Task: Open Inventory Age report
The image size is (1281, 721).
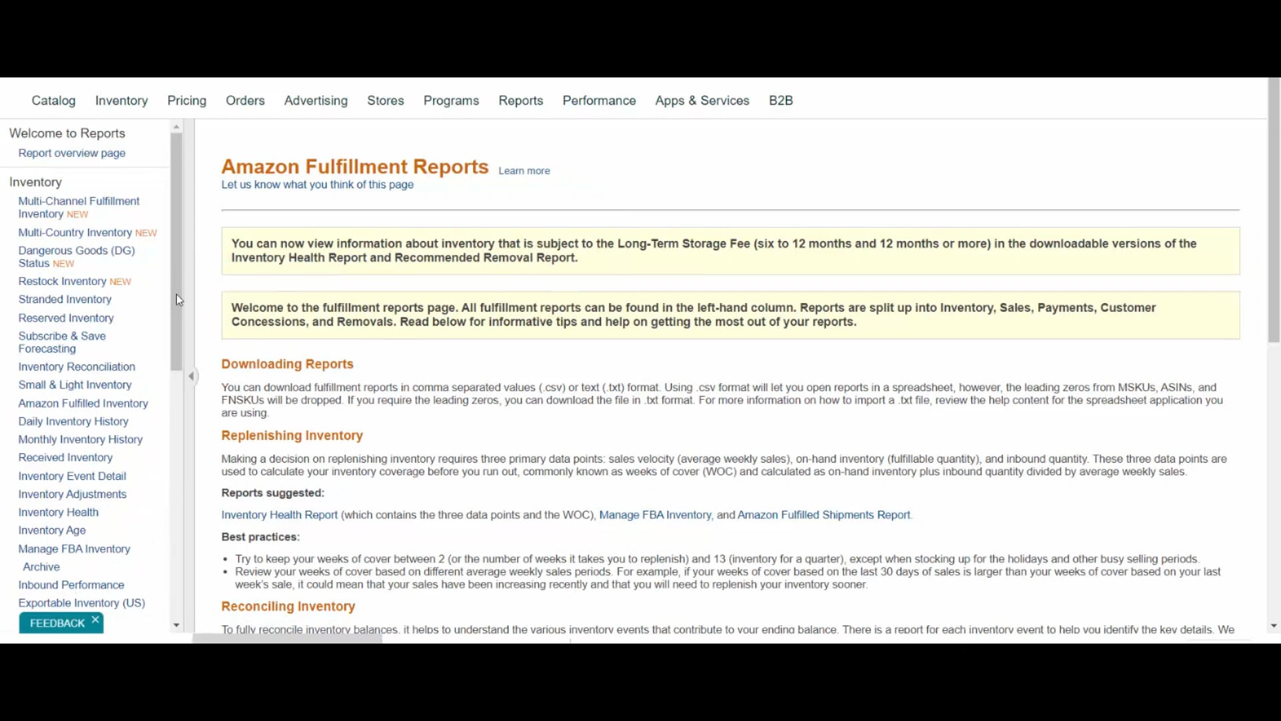Action: [52, 531]
